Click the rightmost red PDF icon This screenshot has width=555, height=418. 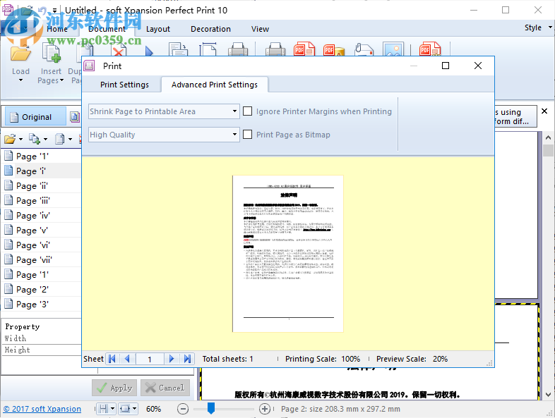click(x=430, y=49)
